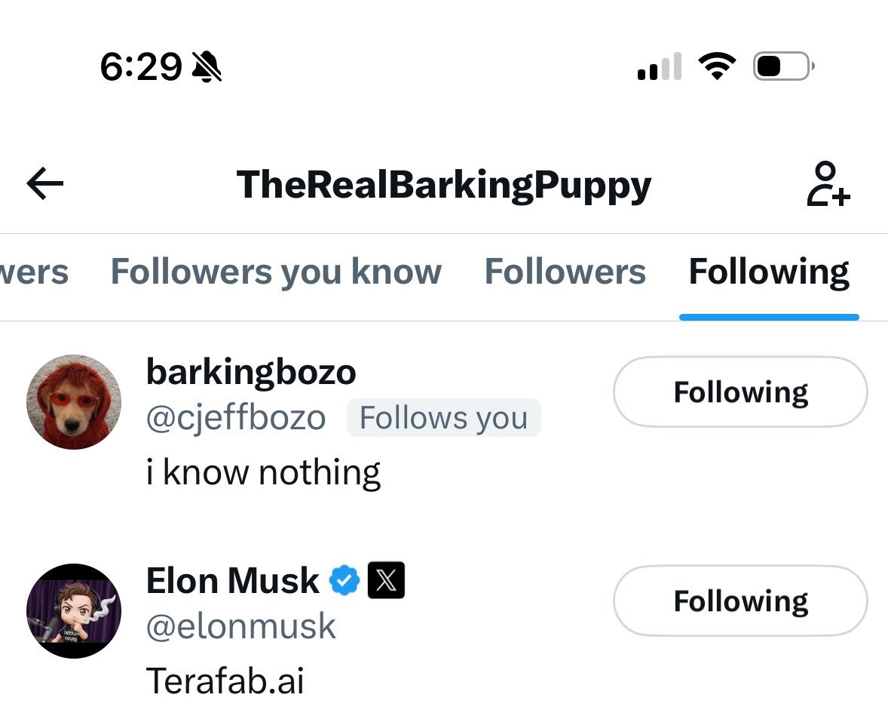Image resolution: width=888 pixels, height=719 pixels.
Task: Open barkingbozo's dog profile picture
Action: 74,402
